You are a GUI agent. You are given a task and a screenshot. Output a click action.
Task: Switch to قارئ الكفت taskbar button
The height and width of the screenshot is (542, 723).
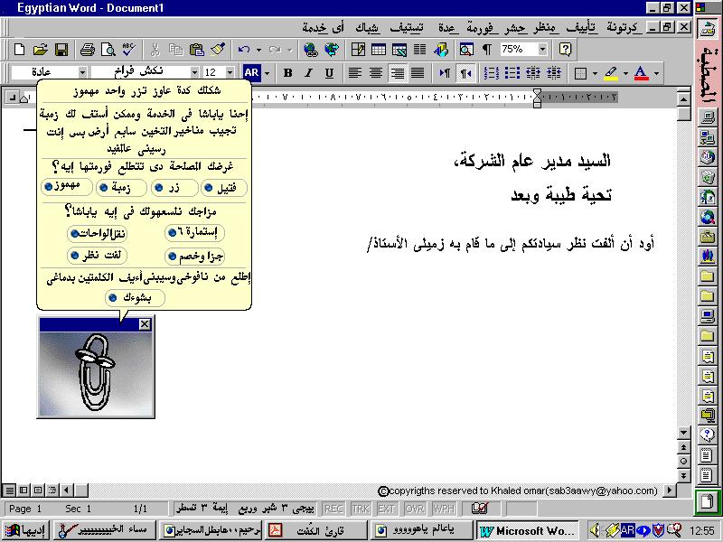coord(316,530)
